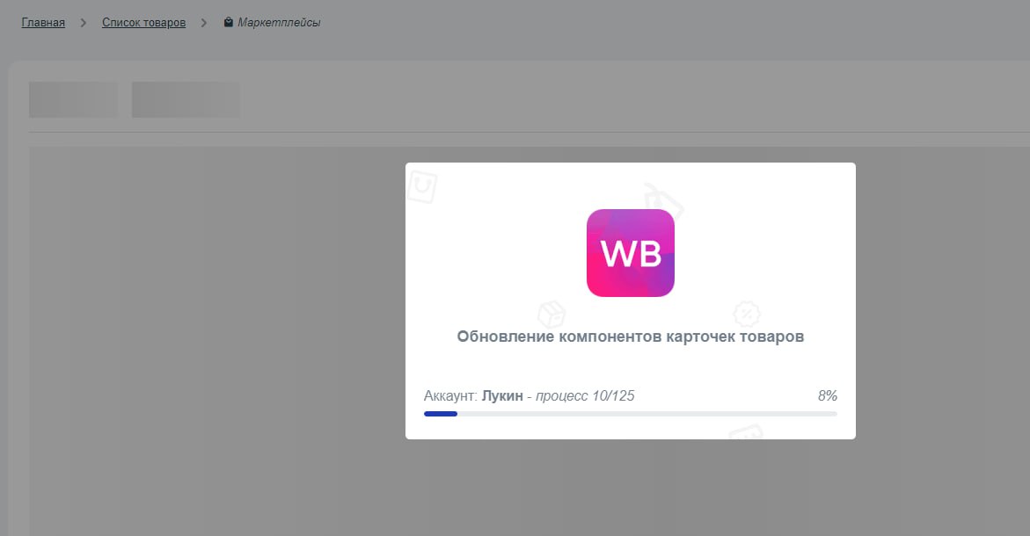
Task: Open the Главная breadcrumb link
Action: [x=43, y=23]
